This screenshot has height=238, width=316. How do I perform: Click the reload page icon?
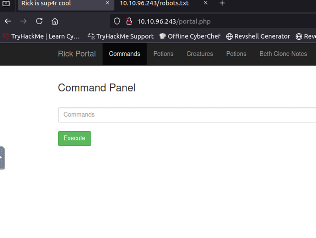pyautogui.click(x=39, y=21)
